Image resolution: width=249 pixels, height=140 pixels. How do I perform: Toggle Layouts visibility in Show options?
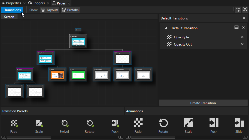tap(50, 10)
